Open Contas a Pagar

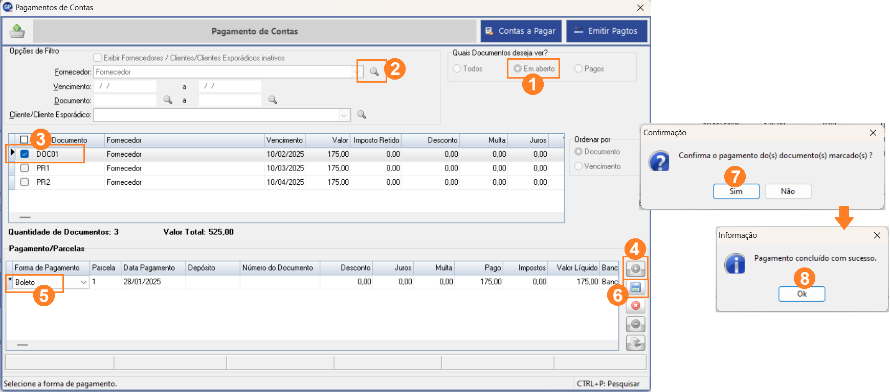[x=521, y=31]
